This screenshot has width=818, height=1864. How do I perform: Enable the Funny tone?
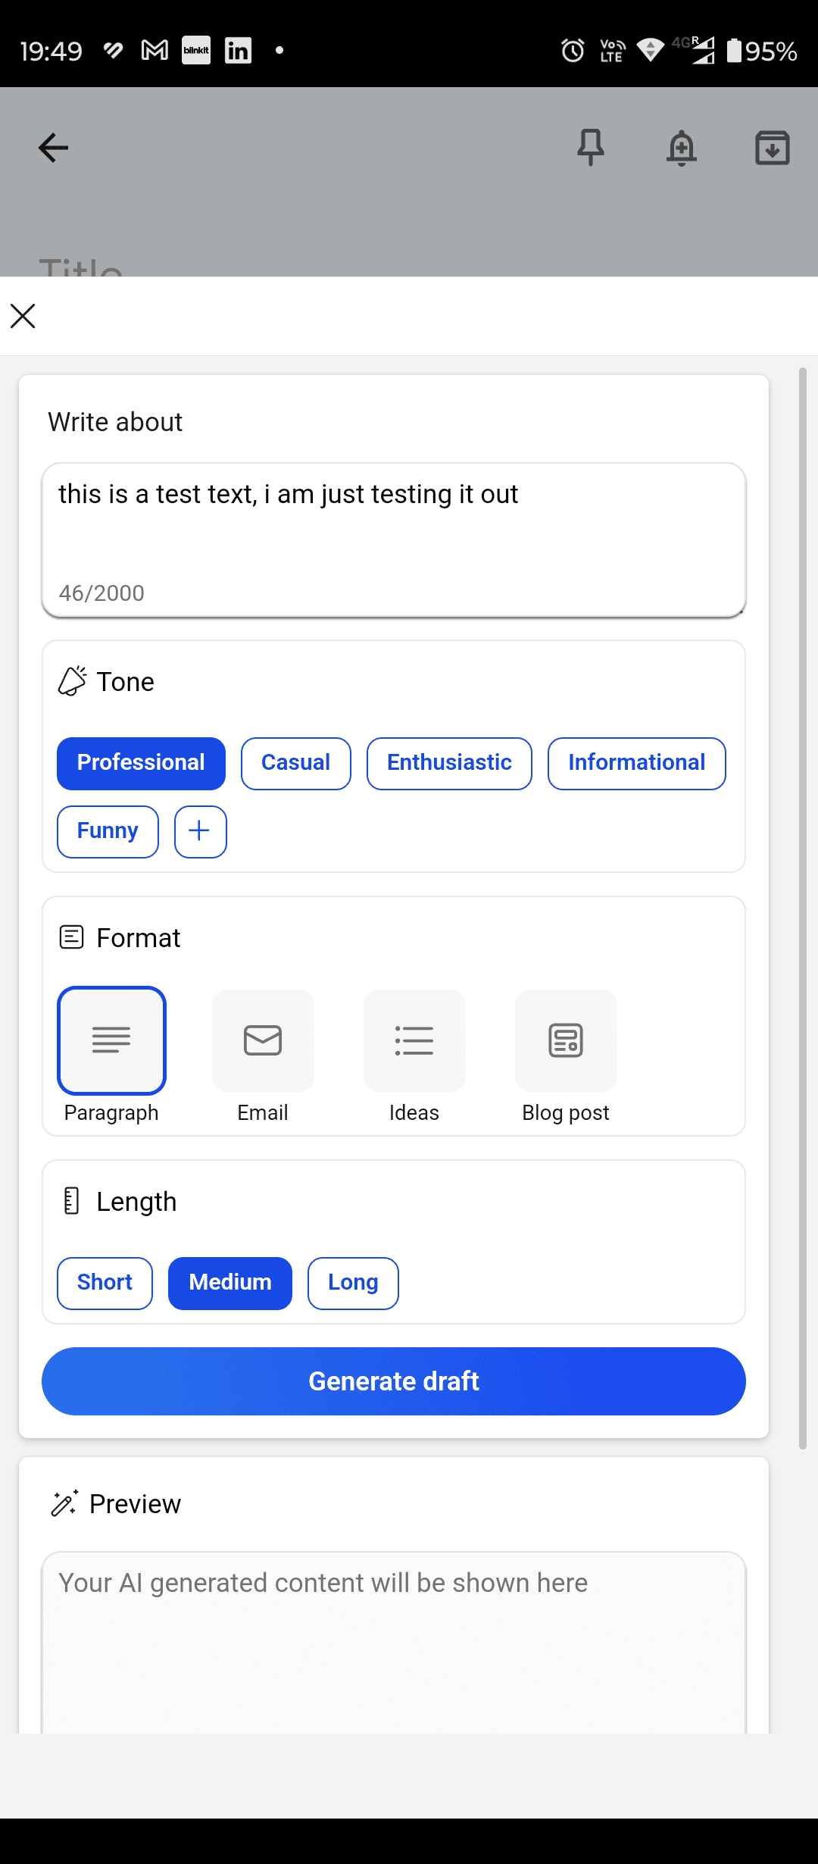pos(107,831)
